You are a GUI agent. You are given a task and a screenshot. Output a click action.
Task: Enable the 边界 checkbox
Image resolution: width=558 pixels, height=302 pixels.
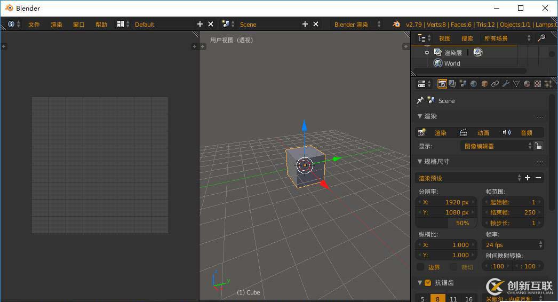tap(420, 267)
